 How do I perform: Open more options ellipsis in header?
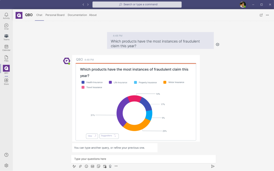coord(267,15)
